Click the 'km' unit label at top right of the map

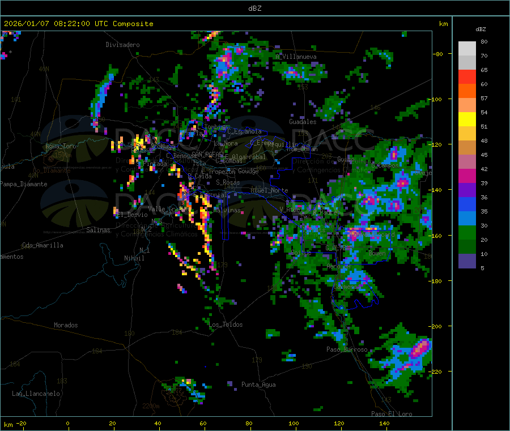[443, 24]
